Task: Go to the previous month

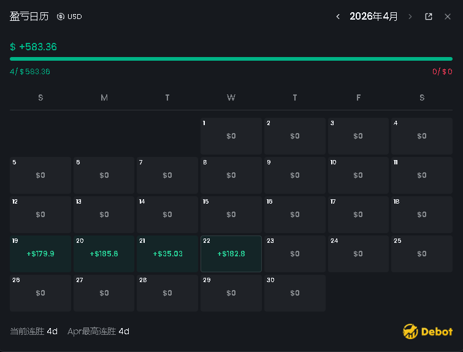Action: tap(338, 17)
